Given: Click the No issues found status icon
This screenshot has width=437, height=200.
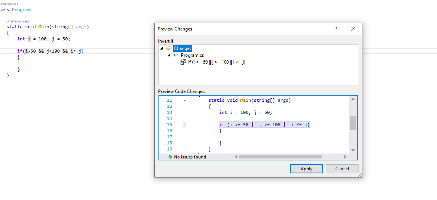Looking at the screenshot, I should pyautogui.click(x=170, y=157).
